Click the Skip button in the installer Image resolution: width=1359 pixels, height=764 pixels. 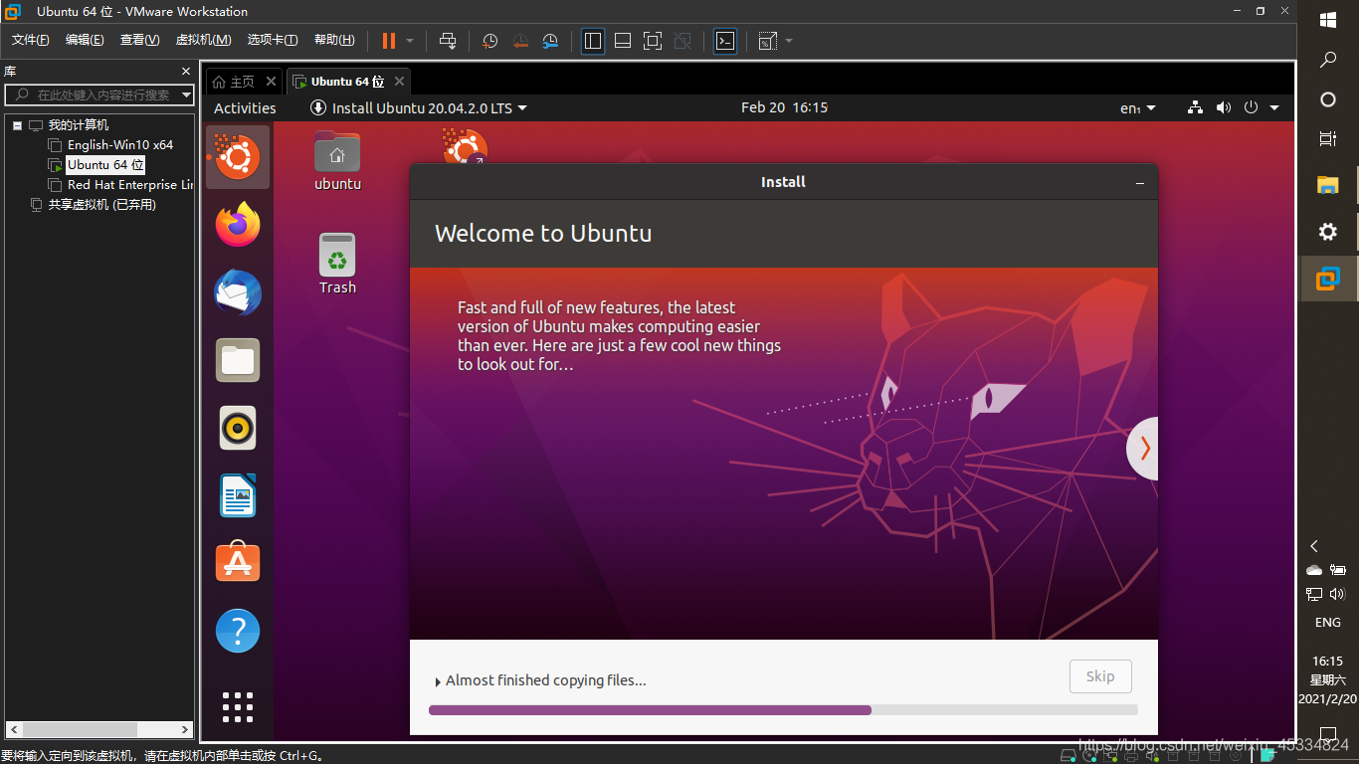pos(1099,675)
